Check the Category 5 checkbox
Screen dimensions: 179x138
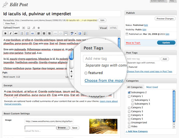[x=129, y=119]
